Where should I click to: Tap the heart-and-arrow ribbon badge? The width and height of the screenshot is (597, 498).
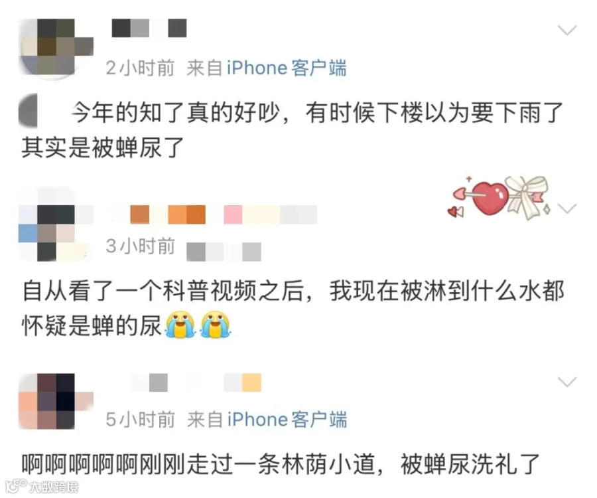tap(499, 198)
